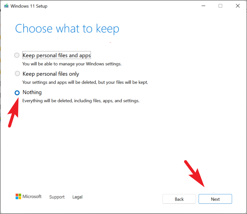247x214 pixels.
Task: Select the 'Nothing' radio button
Action: [x=17, y=93]
